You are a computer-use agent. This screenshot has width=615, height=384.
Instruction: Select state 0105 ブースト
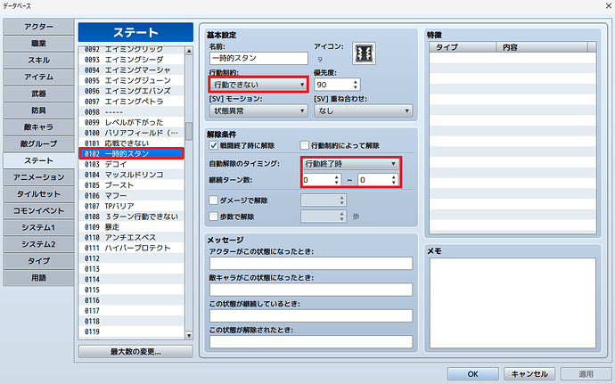coord(131,185)
